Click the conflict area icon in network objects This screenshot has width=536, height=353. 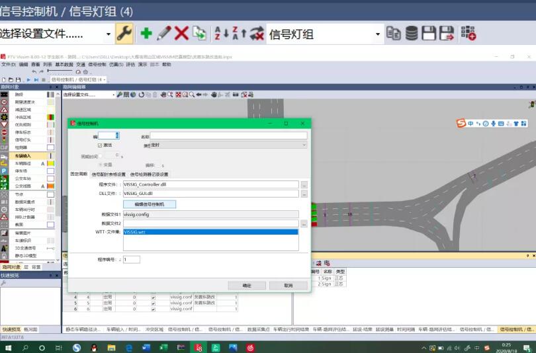click(x=4, y=117)
